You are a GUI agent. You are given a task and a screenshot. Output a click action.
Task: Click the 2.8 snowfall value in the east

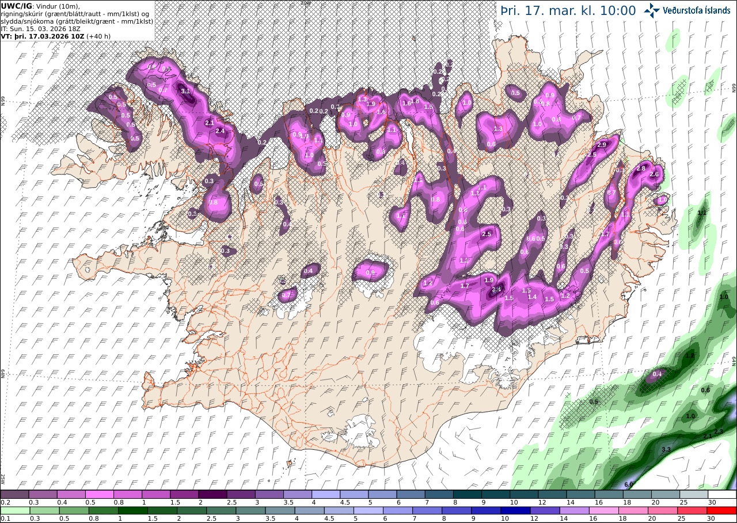coord(641,168)
